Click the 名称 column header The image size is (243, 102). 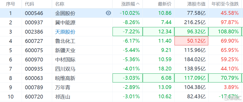(60, 4)
